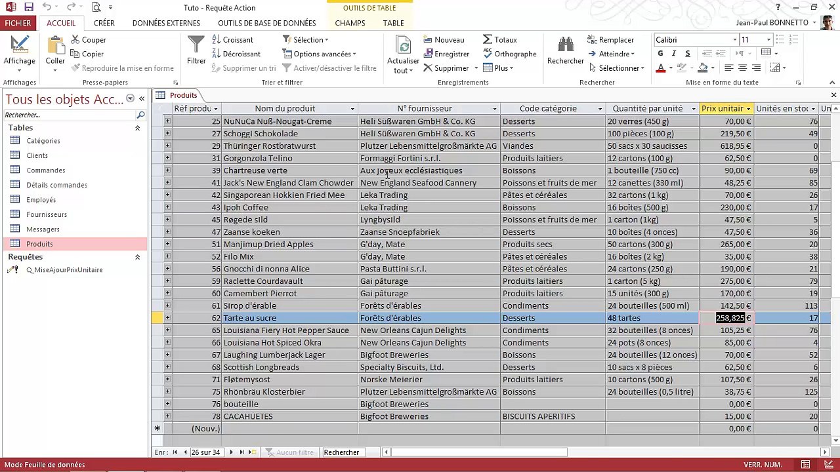Align text to the right

(x=756, y=68)
